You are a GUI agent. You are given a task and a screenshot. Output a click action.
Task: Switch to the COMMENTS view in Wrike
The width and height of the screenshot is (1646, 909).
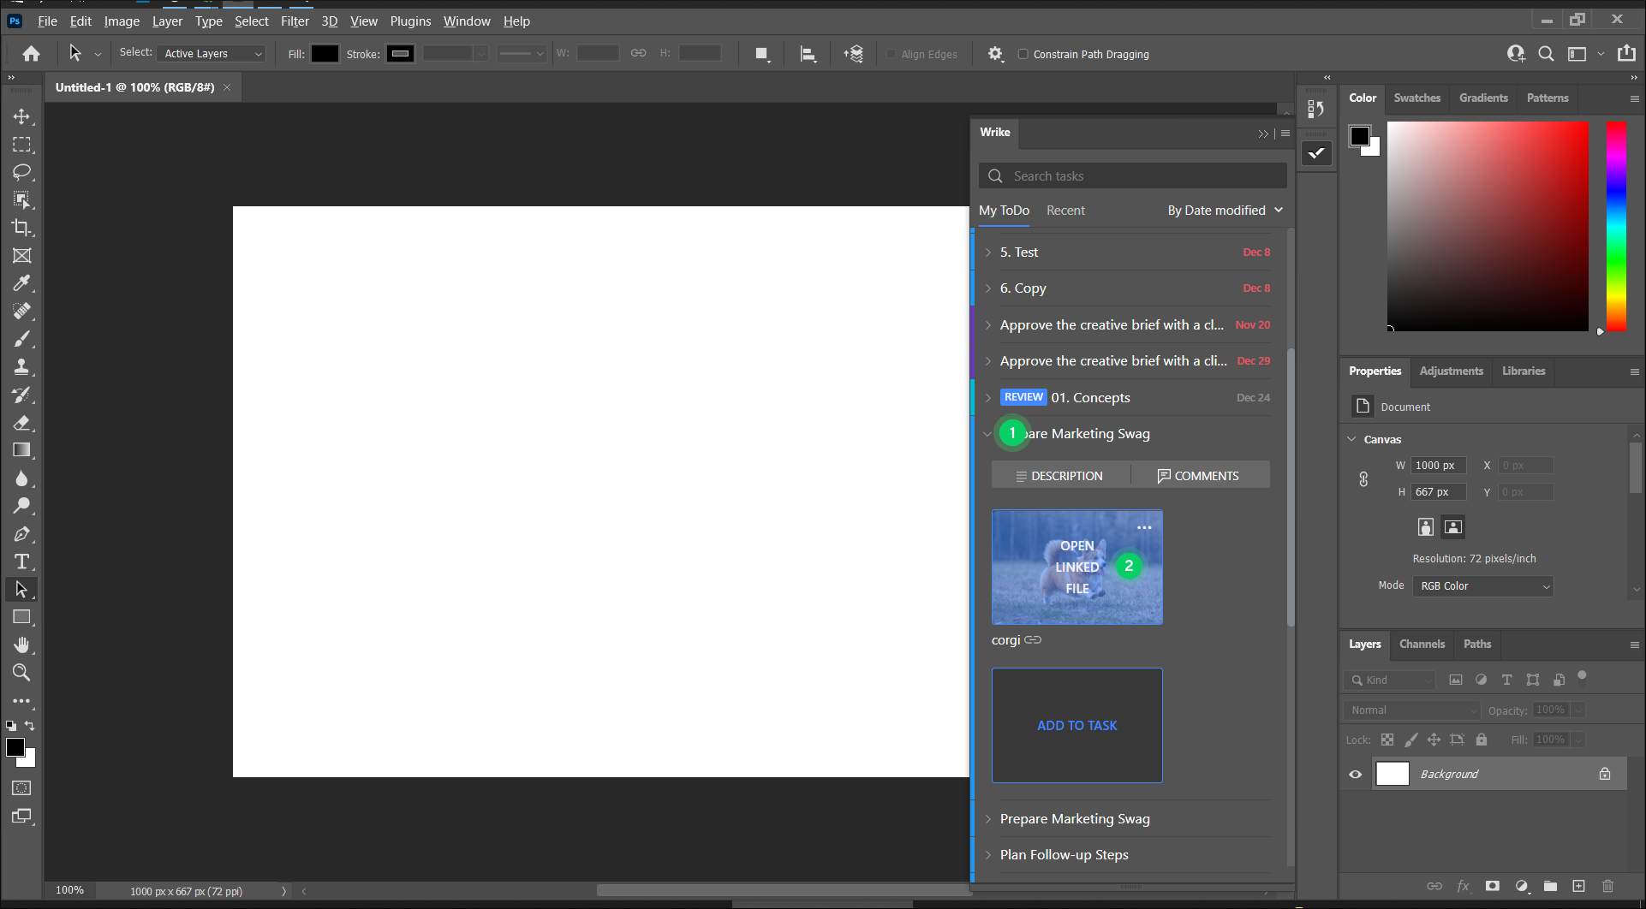(1199, 475)
